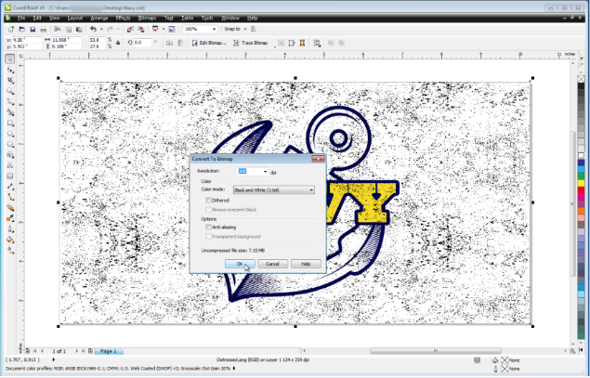590x378 pixels.
Task: Close the Convert to Bitmap dialog
Action: click(318, 159)
